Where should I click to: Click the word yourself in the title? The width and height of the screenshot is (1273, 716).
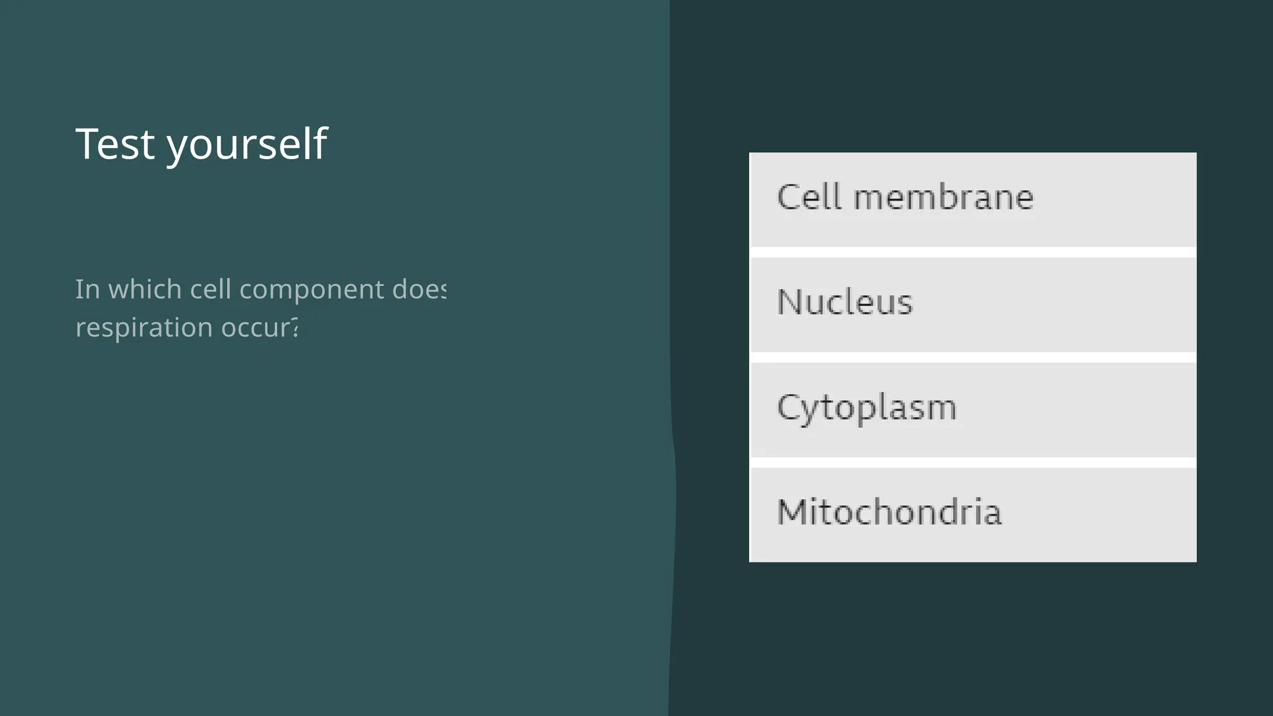(247, 145)
